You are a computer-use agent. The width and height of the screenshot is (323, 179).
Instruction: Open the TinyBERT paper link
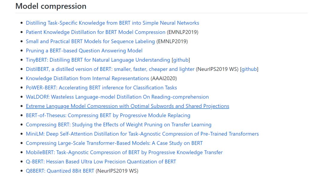(x=98, y=60)
